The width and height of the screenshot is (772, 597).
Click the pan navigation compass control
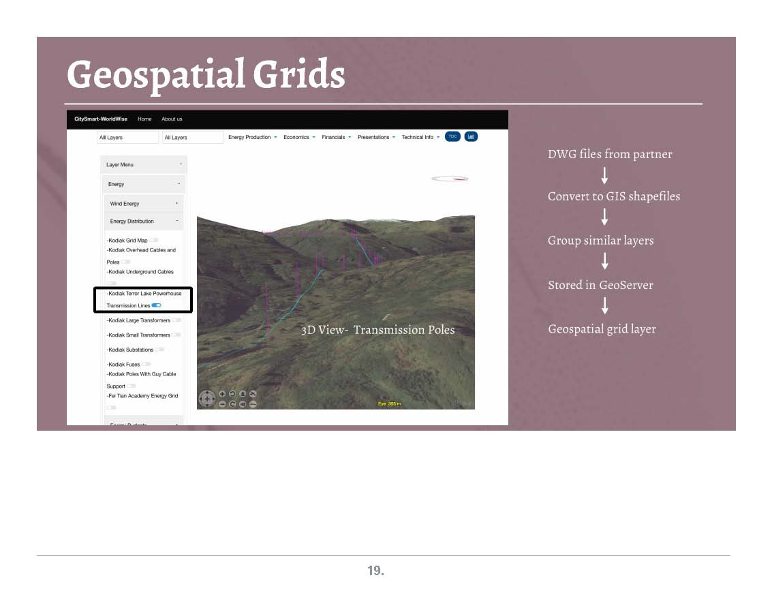coord(206,399)
